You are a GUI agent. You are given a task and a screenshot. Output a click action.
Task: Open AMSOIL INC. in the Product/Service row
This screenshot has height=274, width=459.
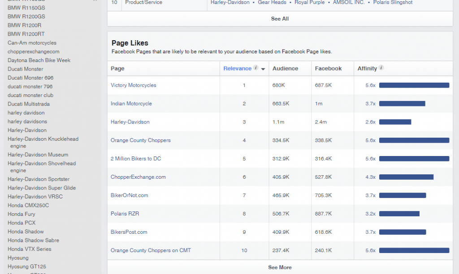(x=349, y=2)
